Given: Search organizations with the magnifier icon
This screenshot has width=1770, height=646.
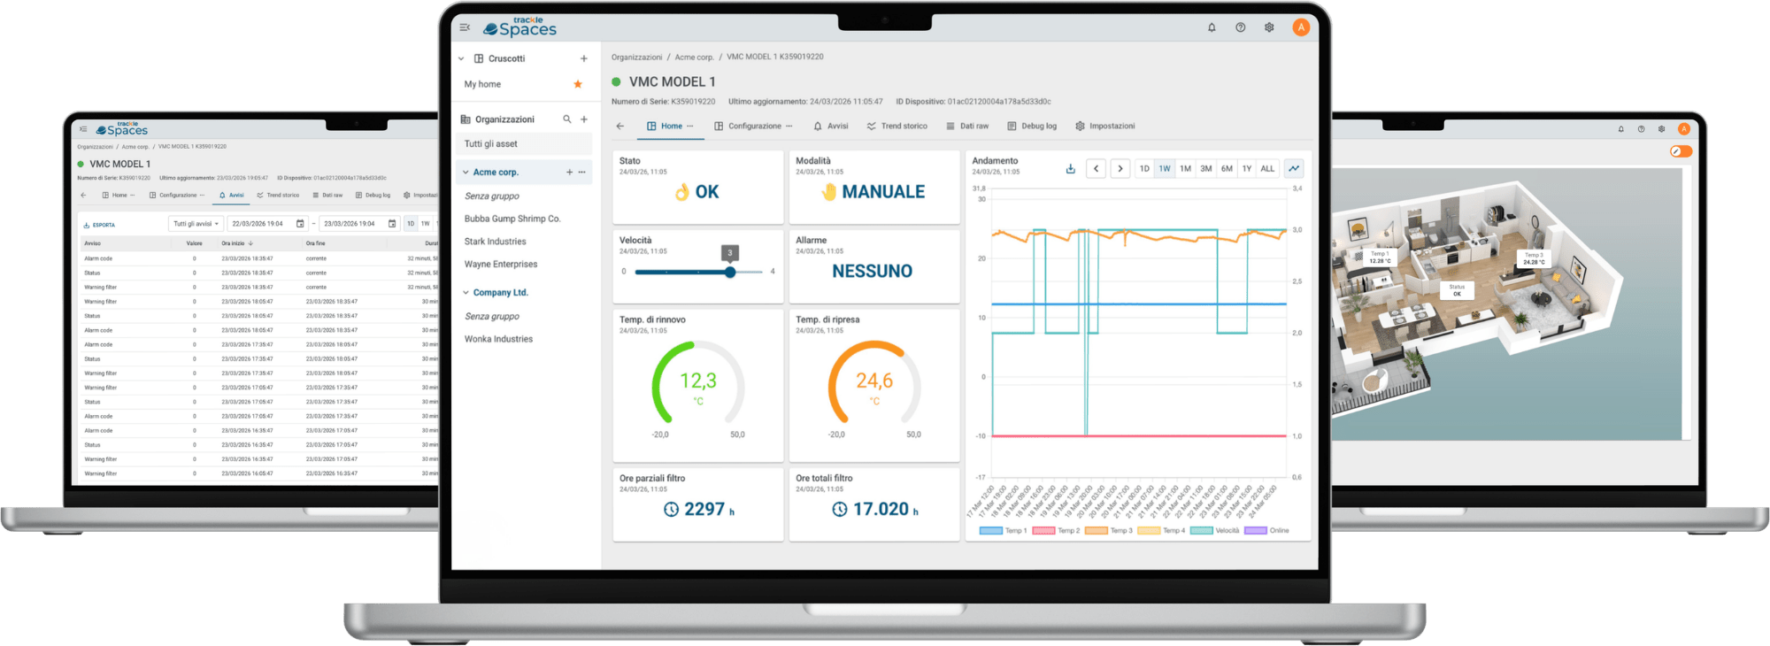Looking at the screenshot, I should click(x=567, y=119).
